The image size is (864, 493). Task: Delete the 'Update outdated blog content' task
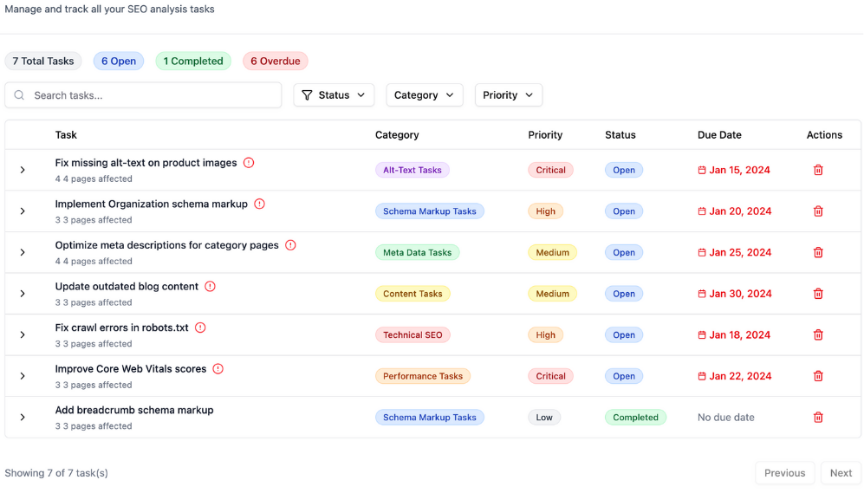pos(818,294)
